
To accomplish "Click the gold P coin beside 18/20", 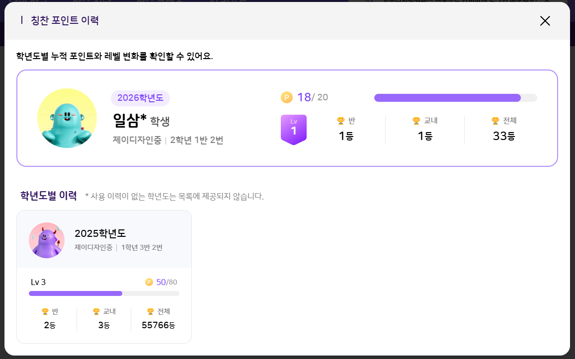I will tap(287, 97).
